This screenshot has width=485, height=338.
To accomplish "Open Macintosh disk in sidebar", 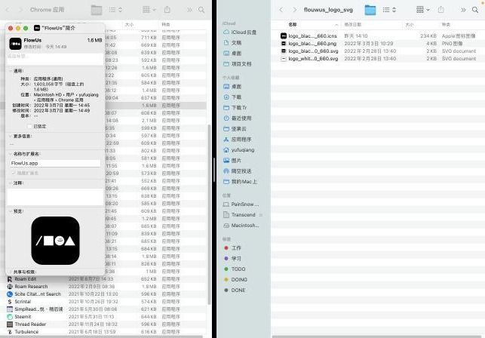I will point(241,226).
